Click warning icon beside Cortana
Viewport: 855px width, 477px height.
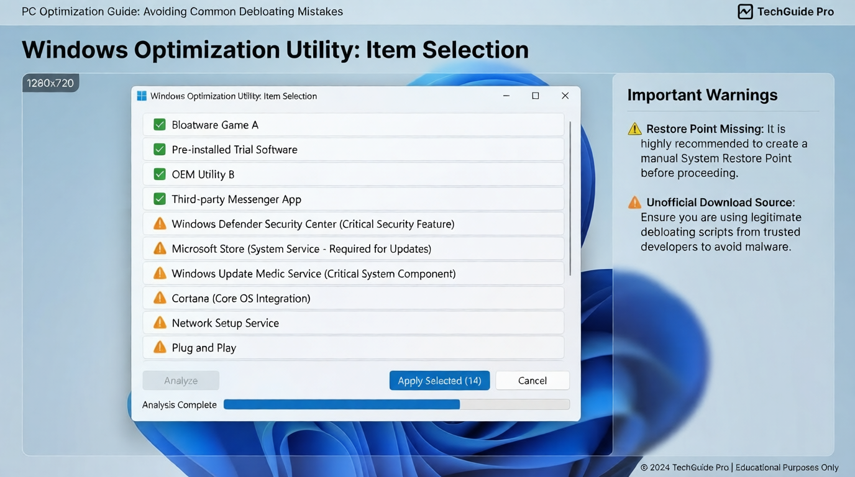coord(160,298)
